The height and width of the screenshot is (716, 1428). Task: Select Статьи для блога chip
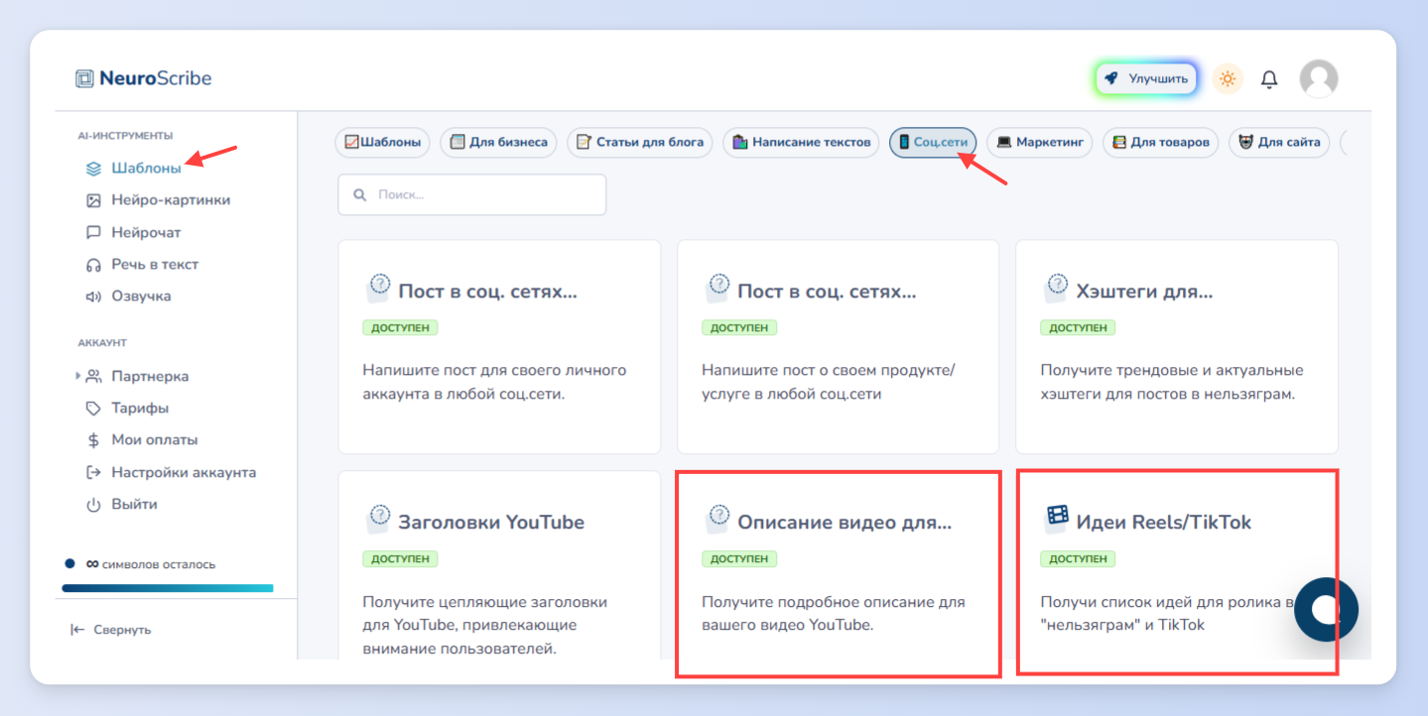pyautogui.click(x=640, y=142)
